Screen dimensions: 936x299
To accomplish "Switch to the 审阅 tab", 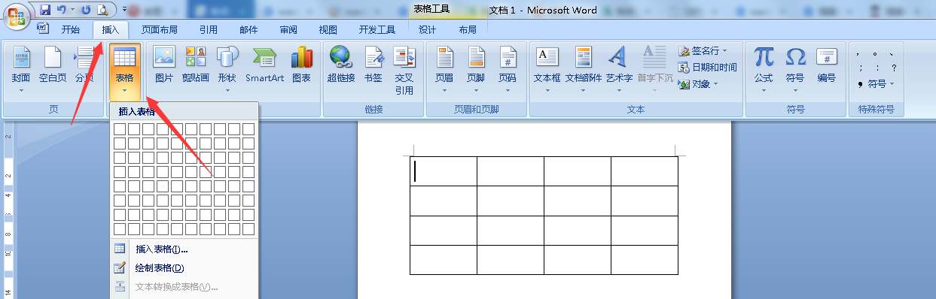I will [x=288, y=29].
